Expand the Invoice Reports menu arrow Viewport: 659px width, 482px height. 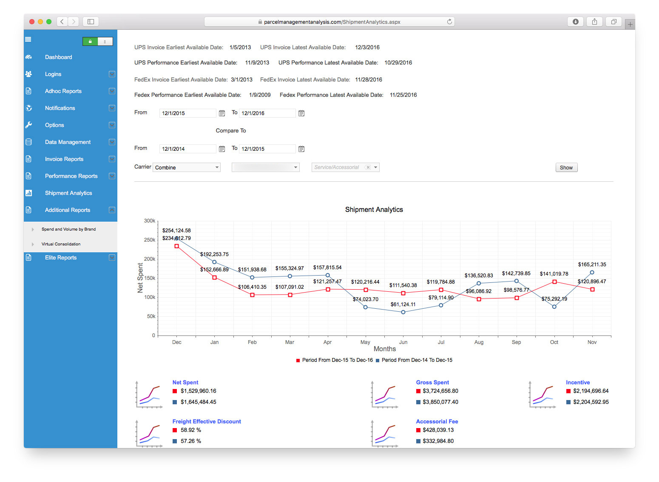[x=112, y=159]
